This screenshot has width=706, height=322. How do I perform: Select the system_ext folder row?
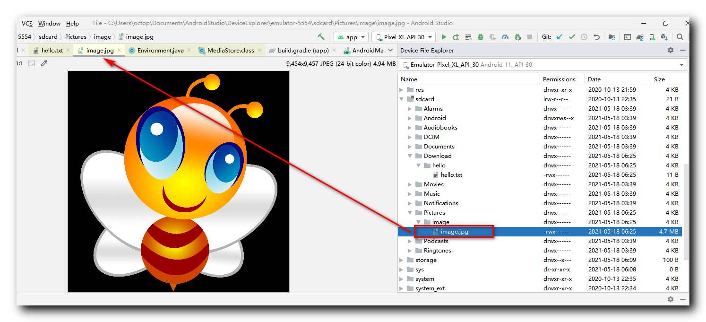click(540, 288)
